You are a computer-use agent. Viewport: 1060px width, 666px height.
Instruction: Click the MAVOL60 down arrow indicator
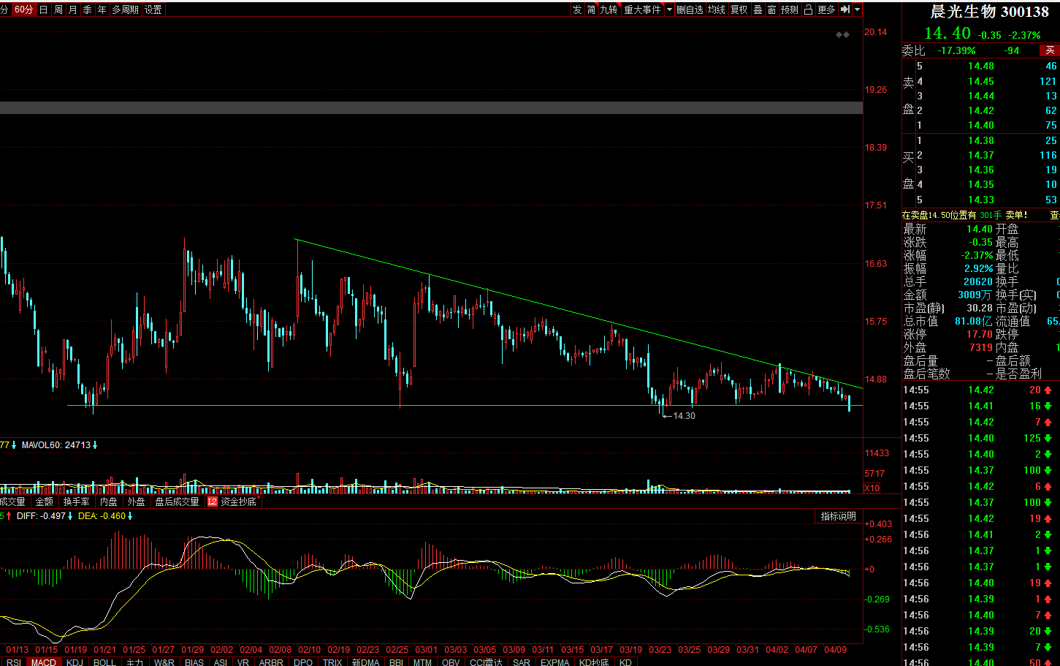(x=95, y=445)
